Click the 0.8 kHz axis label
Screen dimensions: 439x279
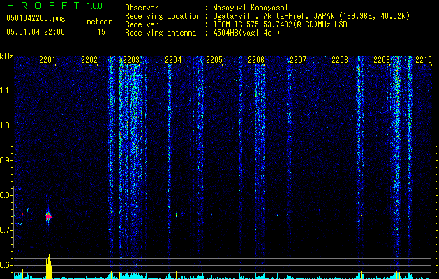(x=6, y=195)
